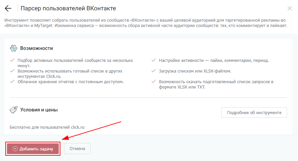
Task: Click checkmark next to Настройки активности
Action: pyautogui.click(x=153, y=61)
